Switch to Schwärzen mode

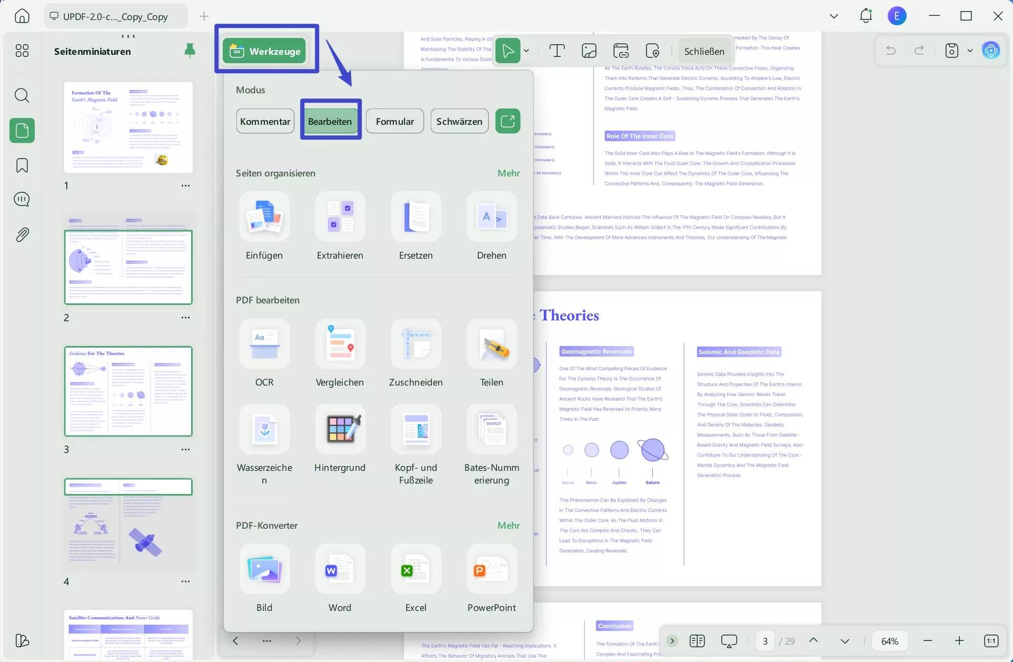click(x=459, y=121)
